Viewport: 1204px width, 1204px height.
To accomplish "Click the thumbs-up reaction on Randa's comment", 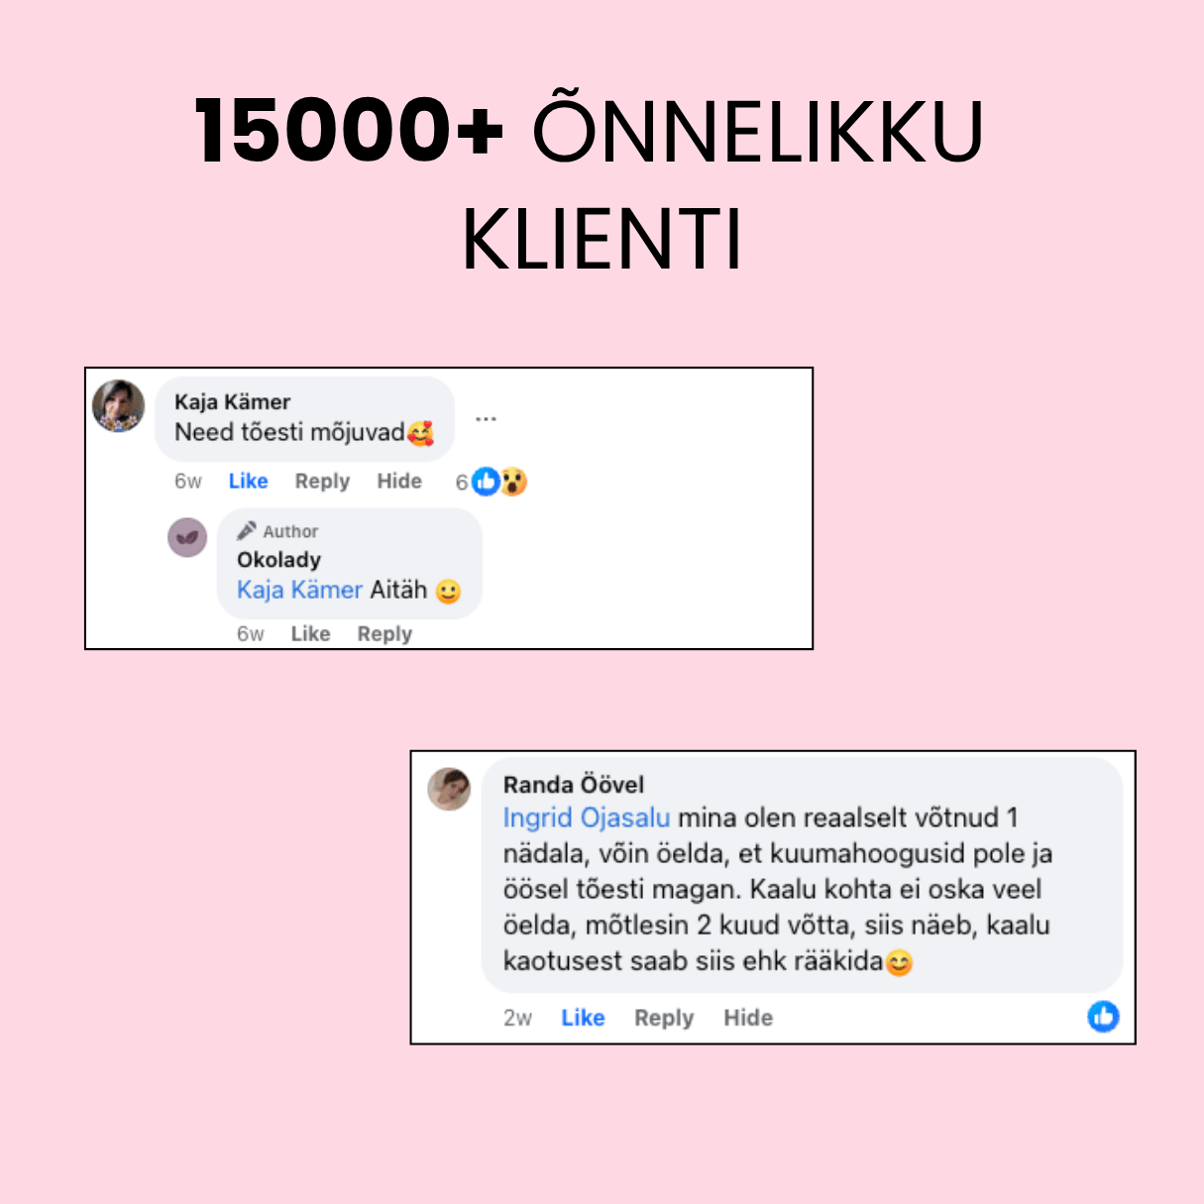I will point(1103,1016).
